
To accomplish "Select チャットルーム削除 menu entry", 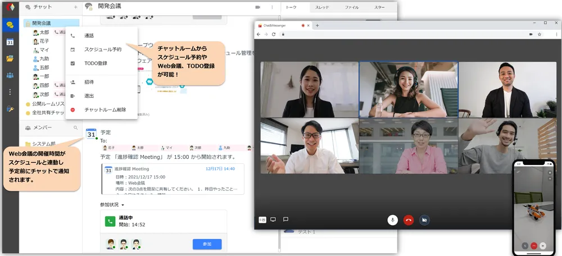I will 105,109.
